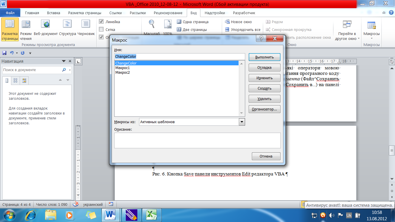Switch to Черновик draft view
Image resolution: width=395 pixels, height=222 pixels.
click(86, 28)
